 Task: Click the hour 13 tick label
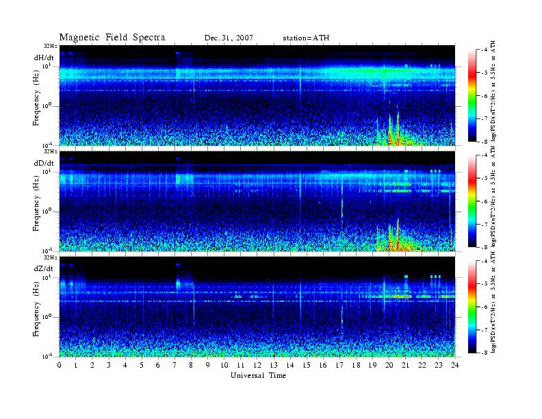point(274,365)
